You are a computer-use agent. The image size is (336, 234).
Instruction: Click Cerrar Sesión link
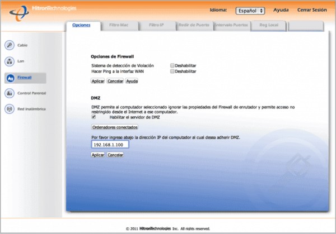(312, 11)
